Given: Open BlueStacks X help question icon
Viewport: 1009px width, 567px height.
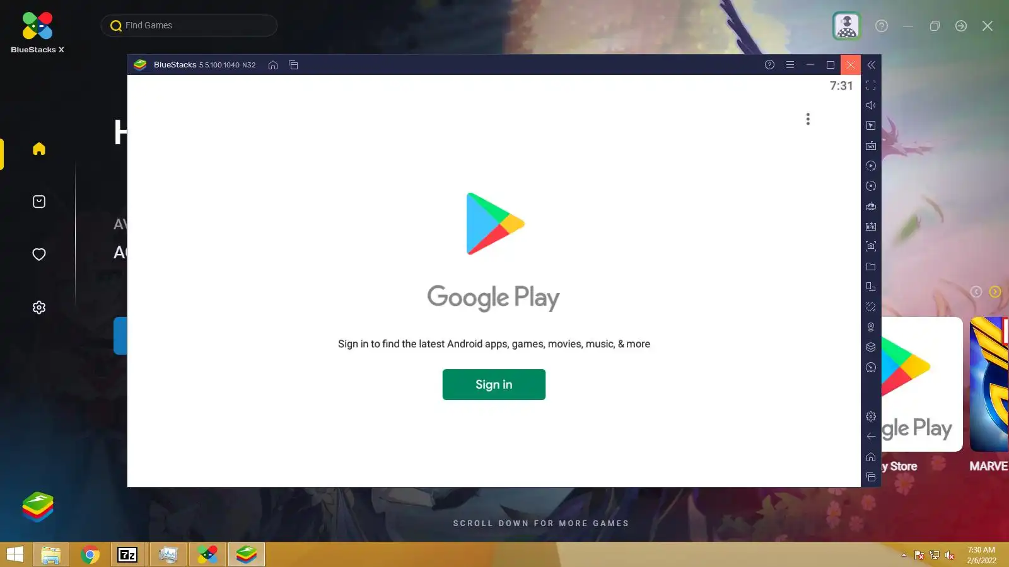Looking at the screenshot, I should click(882, 26).
